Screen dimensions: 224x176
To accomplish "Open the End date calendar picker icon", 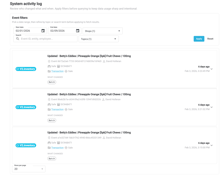I will tap(78, 31).
